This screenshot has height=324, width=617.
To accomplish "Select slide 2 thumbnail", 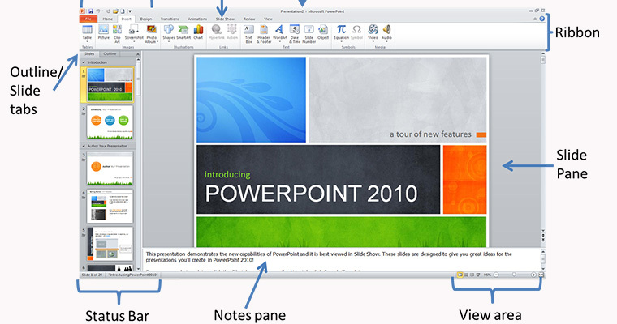I will coord(110,122).
